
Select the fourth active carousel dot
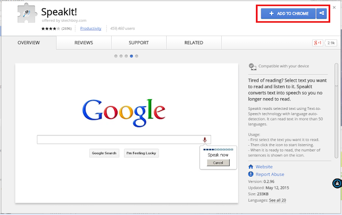(131, 56)
